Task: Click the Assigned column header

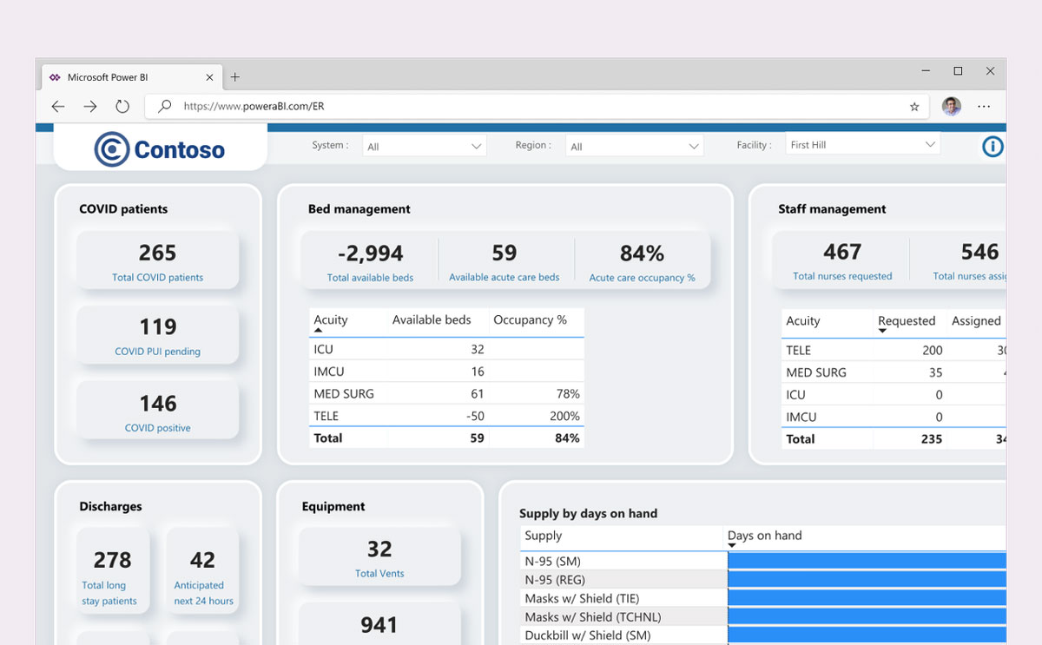Action: click(976, 321)
